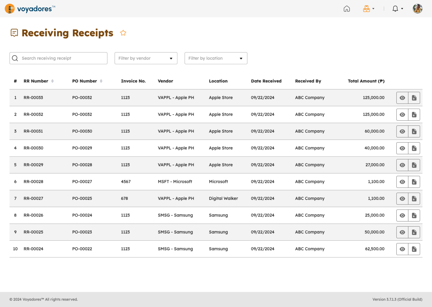View receipt RR-00032 with eye icon
432x307 pixels.
click(x=402, y=115)
